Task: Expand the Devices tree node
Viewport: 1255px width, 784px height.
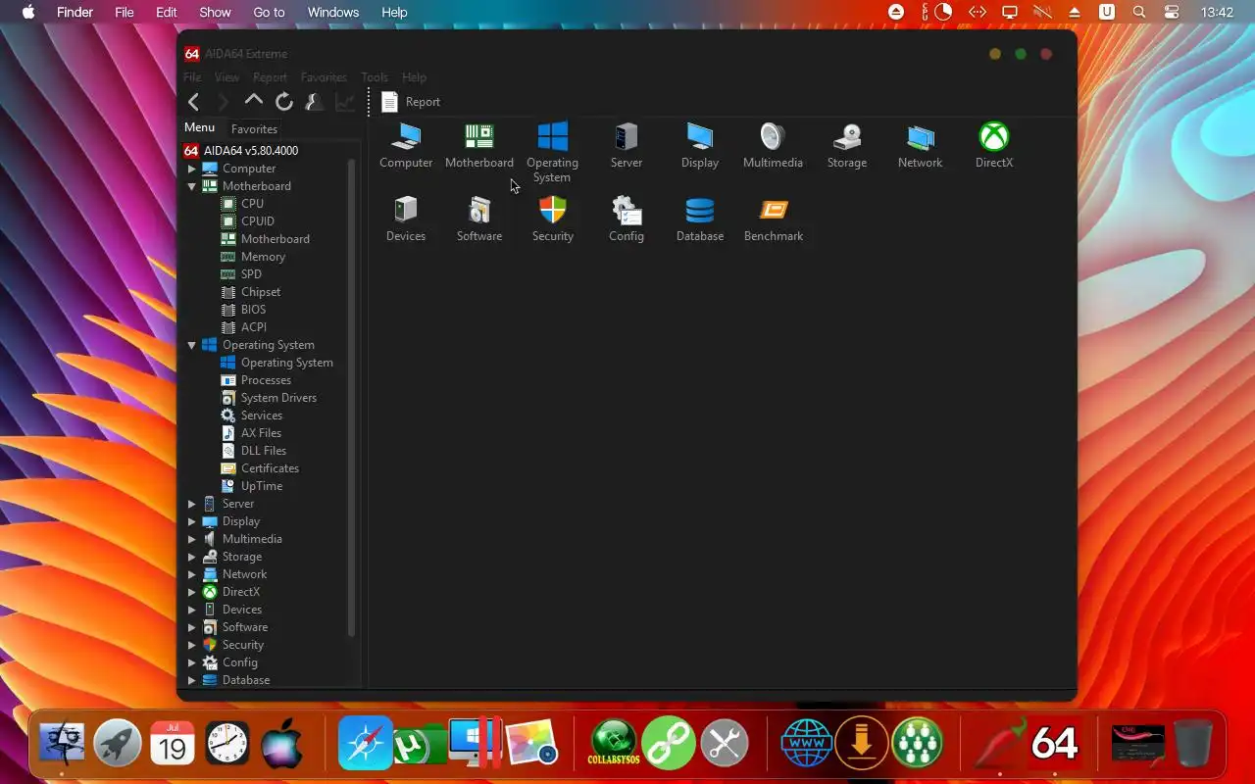Action: pos(192,610)
